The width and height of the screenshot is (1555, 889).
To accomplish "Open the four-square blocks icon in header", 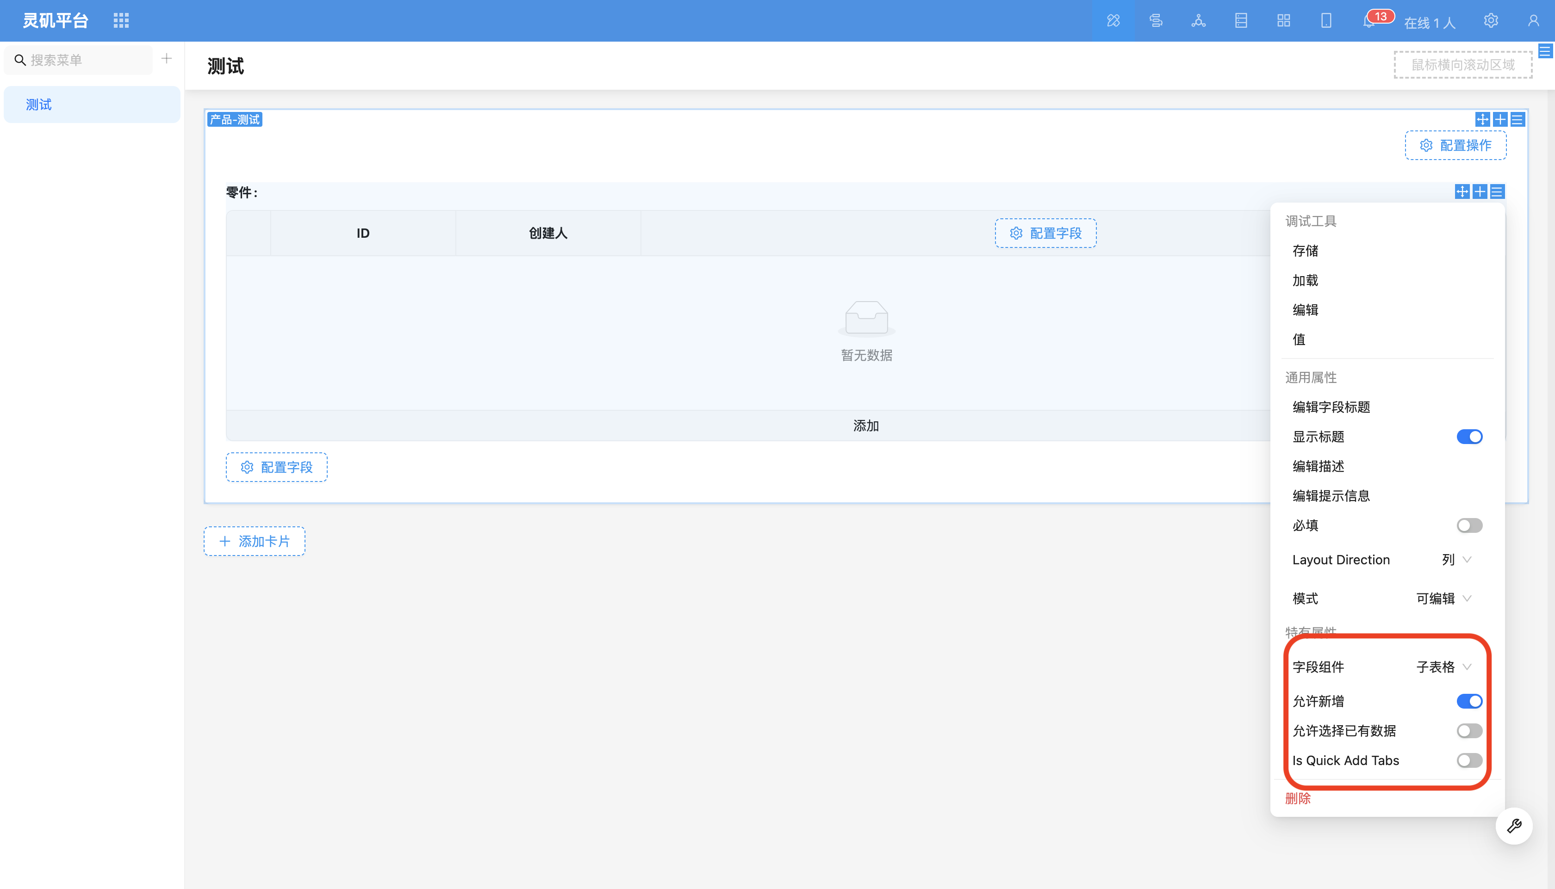I will (1284, 21).
